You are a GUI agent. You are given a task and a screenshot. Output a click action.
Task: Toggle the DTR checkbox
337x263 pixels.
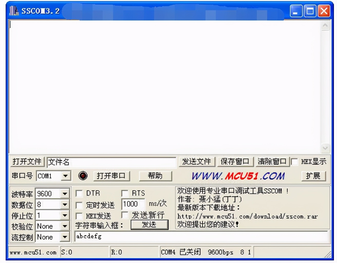[79, 193]
